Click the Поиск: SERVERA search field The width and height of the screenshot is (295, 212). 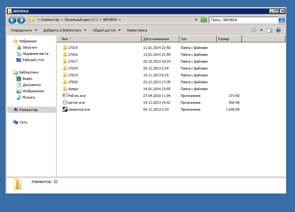pos(243,20)
